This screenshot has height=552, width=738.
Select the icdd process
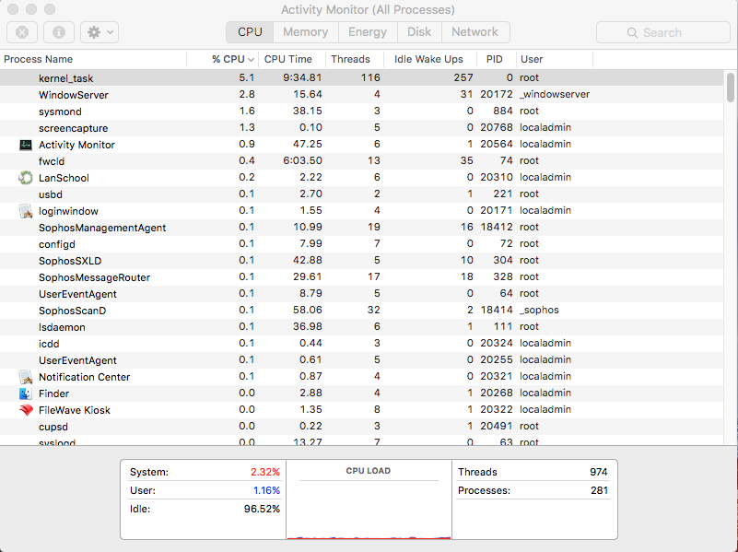[361, 343]
